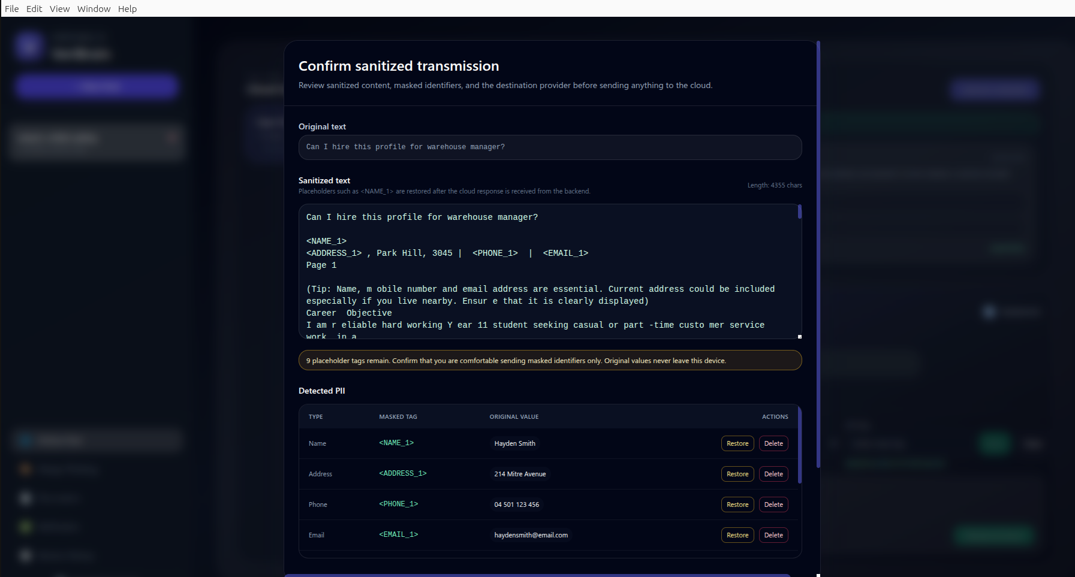Open the Help menu
Viewport: 1075px width, 577px height.
127,8
